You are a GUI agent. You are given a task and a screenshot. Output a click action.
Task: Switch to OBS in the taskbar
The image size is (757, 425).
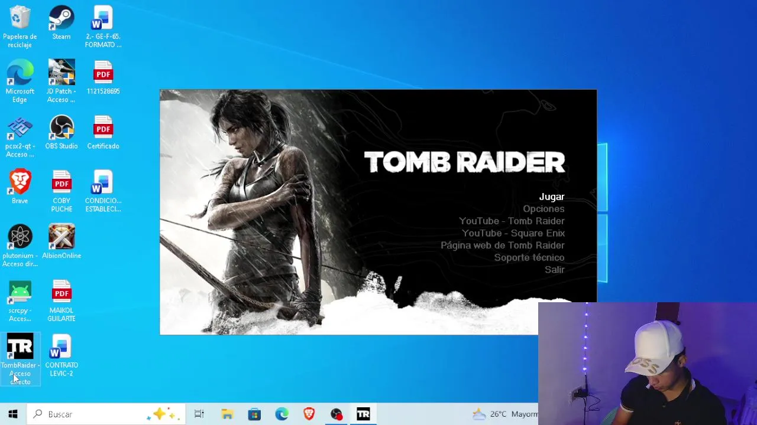point(336,414)
